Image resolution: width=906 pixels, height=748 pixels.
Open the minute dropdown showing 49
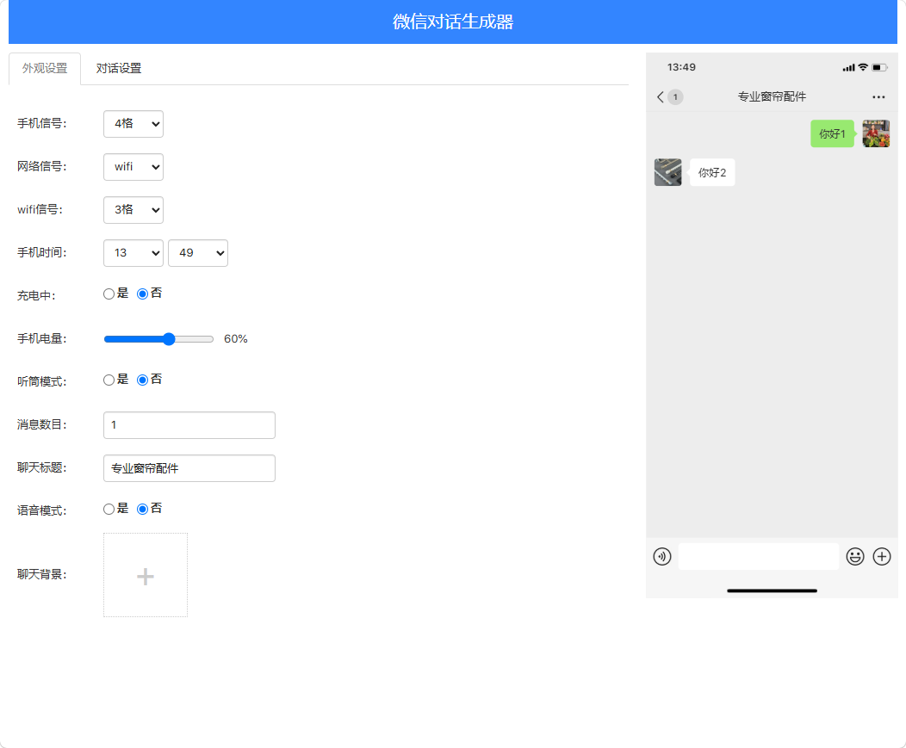[198, 253]
